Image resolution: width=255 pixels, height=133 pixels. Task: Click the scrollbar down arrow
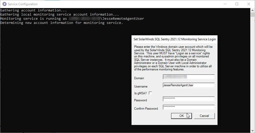(252, 131)
